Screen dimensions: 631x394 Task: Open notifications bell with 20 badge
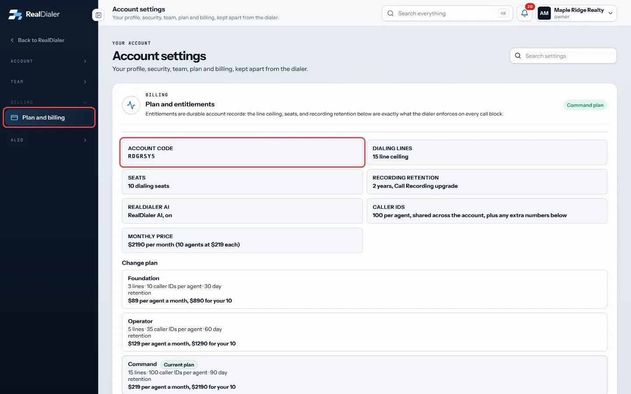click(x=525, y=13)
